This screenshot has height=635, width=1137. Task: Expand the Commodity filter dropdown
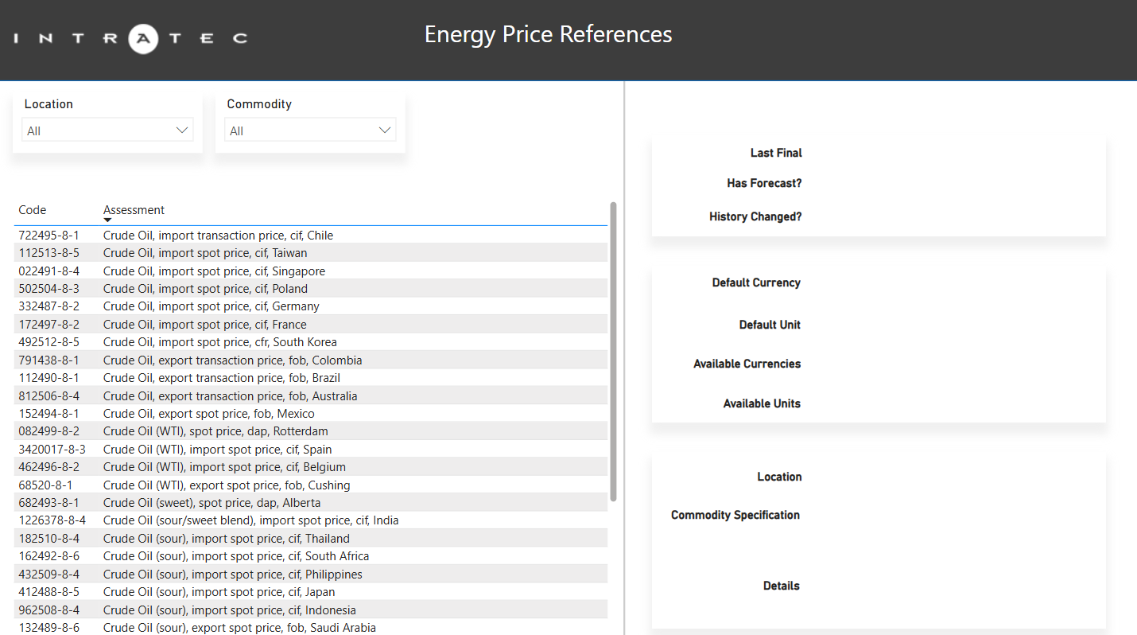pyautogui.click(x=310, y=131)
